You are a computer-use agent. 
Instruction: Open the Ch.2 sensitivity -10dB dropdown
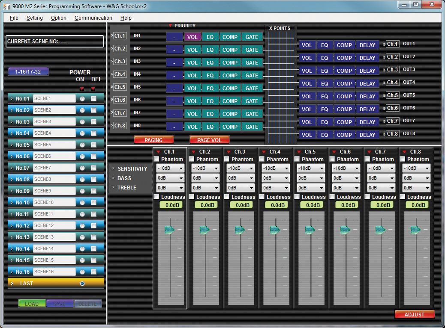click(205, 168)
